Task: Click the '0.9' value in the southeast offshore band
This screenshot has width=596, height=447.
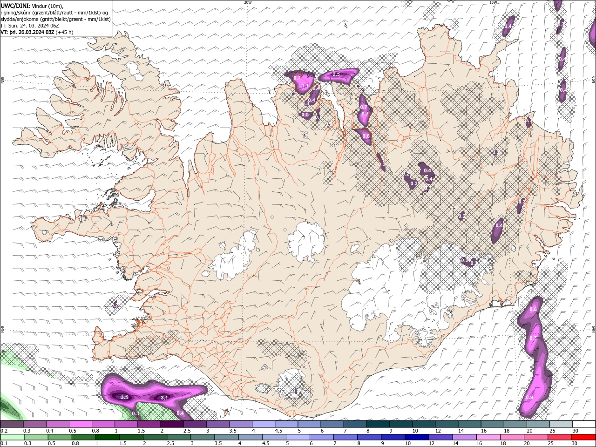Action: pos(529,397)
